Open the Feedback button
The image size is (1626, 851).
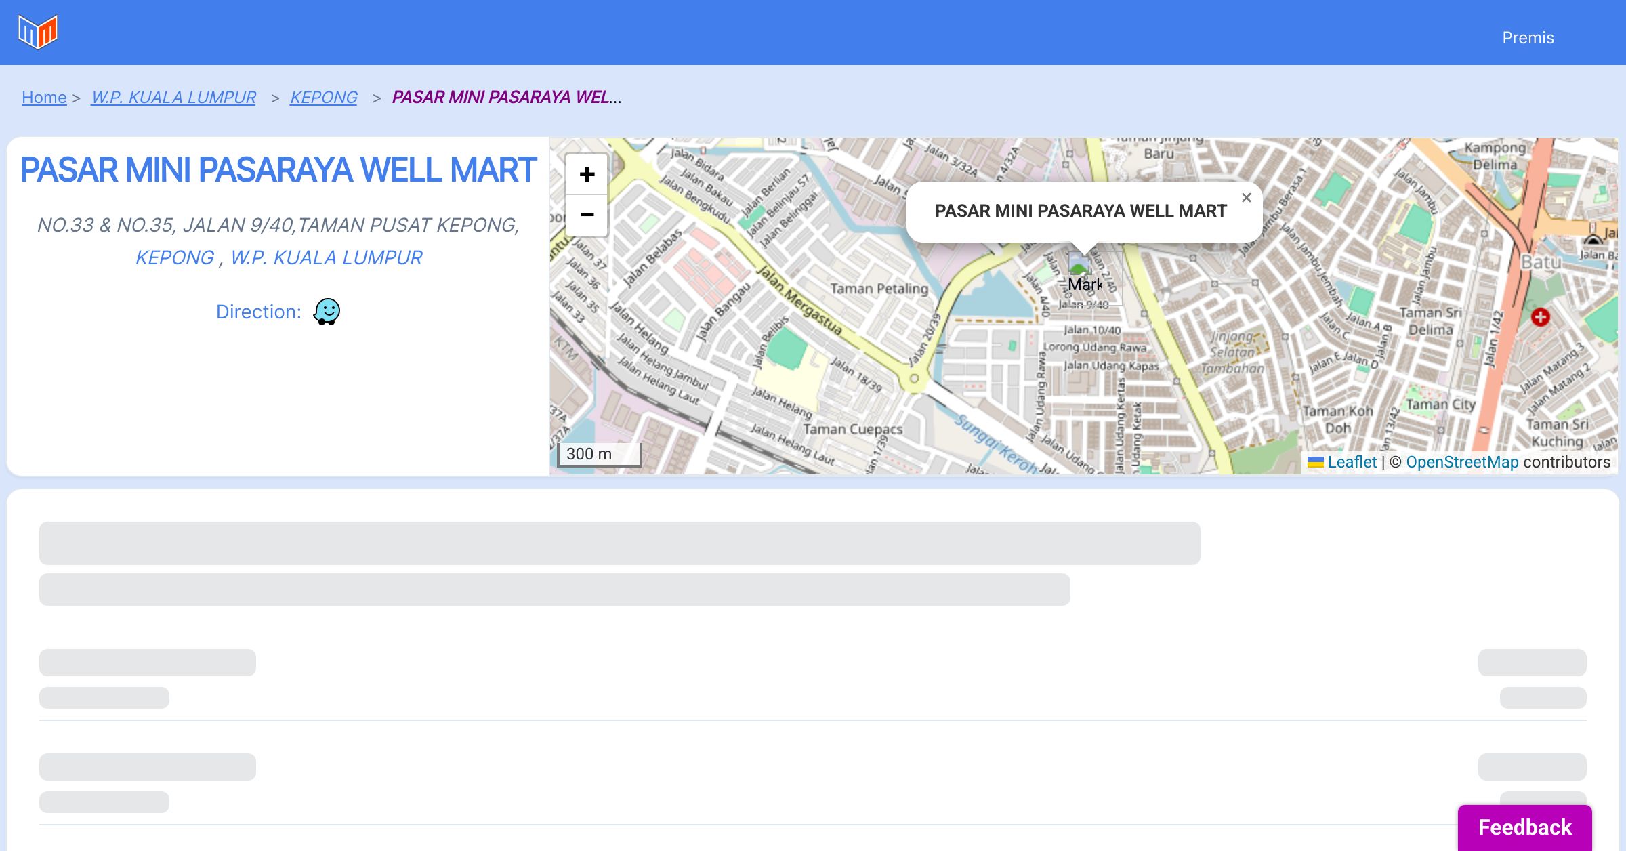click(1524, 827)
